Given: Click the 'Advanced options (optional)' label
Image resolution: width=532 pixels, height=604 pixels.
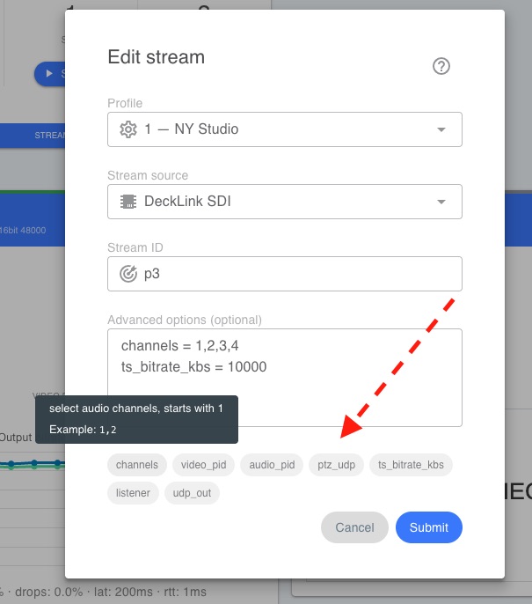Looking at the screenshot, I should (x=185, y=320).
